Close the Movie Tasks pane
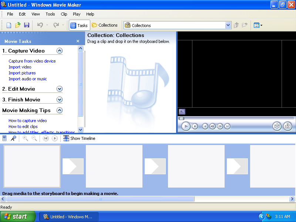 click(x=78, y=41)
